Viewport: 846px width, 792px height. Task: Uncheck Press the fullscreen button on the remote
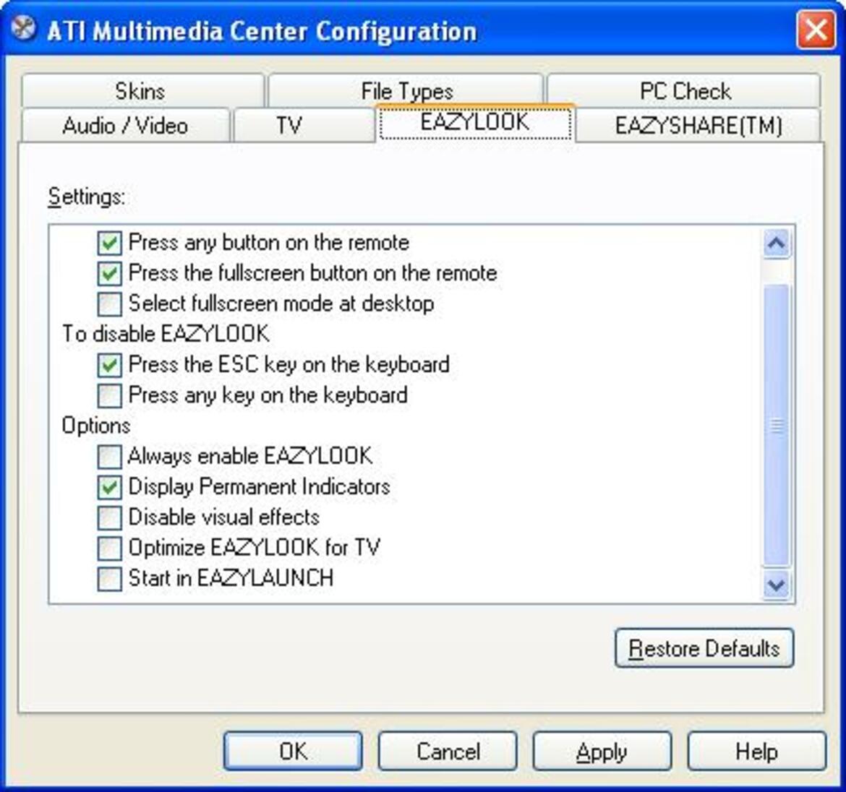point(109,273)
